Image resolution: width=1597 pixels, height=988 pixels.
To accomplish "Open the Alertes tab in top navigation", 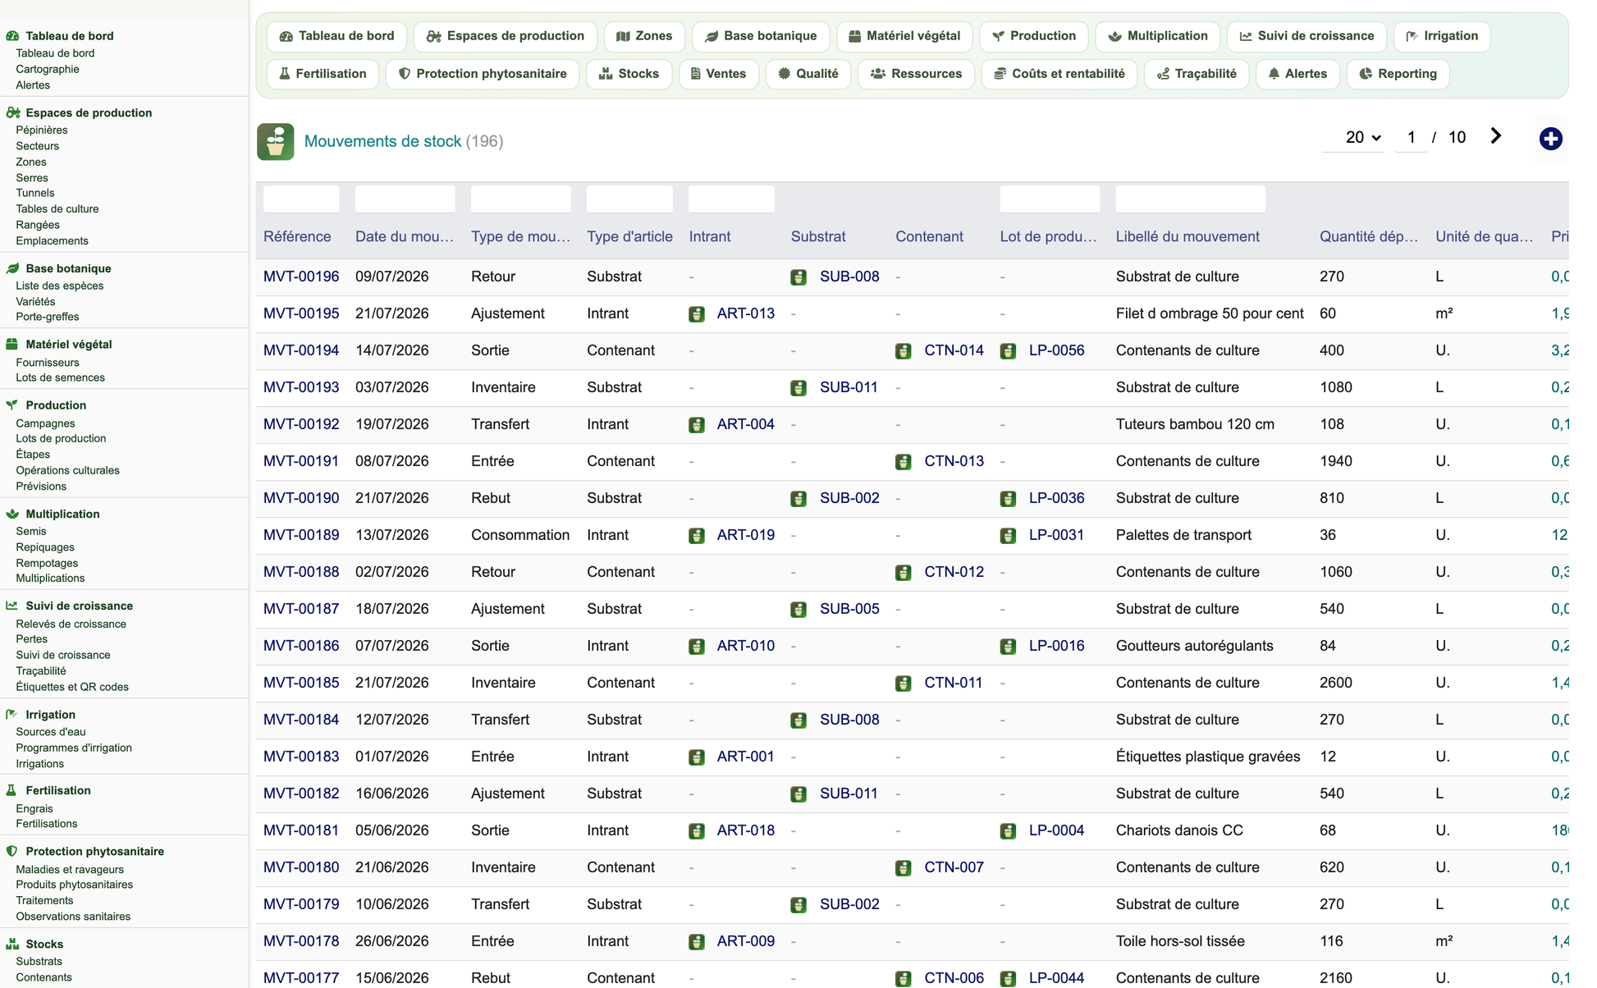I will (1297, 74).
